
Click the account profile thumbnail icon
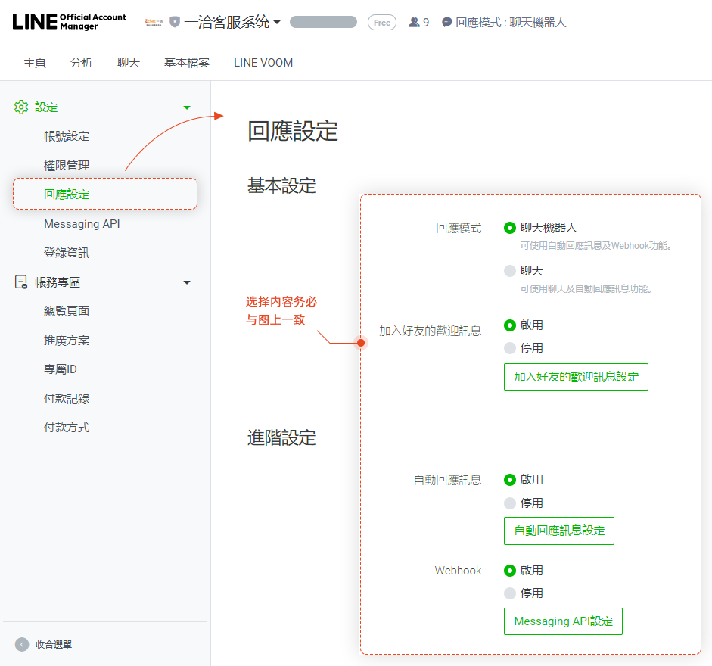(154, 22)
